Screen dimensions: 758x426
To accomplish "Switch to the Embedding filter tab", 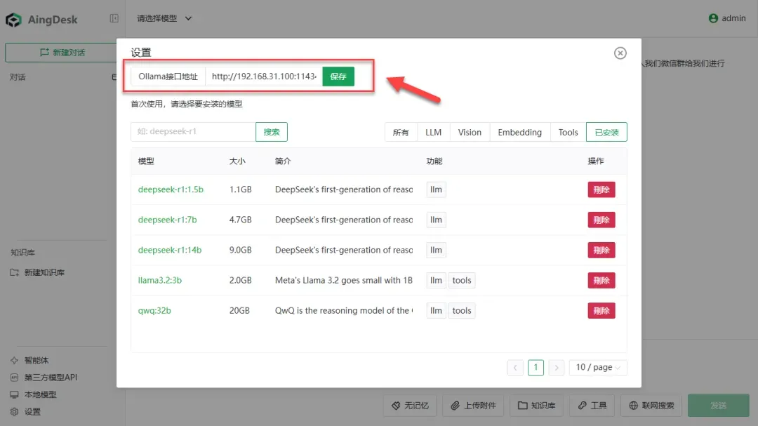I will (x=520, y=132).
